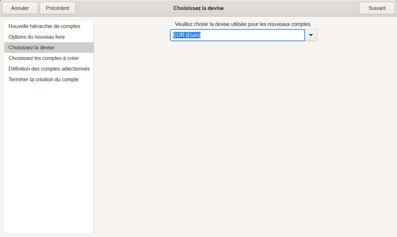Select 'Nouvelle hiérarchie de comptes' step
Screen dimensions: 397x237
44,26
